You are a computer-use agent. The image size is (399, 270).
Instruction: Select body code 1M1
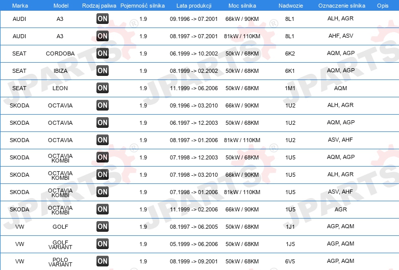[290, 88]
